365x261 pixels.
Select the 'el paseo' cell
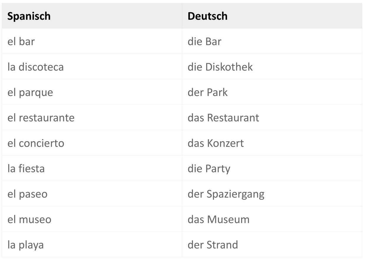27,194
